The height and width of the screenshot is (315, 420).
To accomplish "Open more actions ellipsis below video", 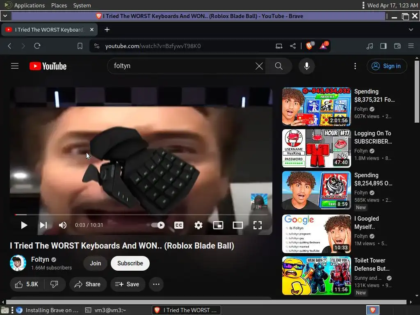I will pos(156,284).
